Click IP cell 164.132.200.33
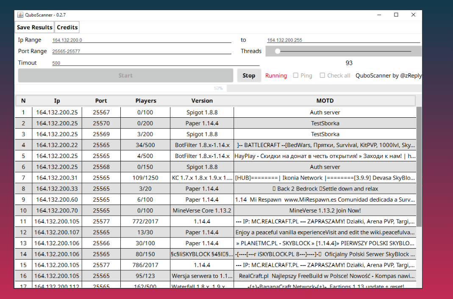 [57, 189]
